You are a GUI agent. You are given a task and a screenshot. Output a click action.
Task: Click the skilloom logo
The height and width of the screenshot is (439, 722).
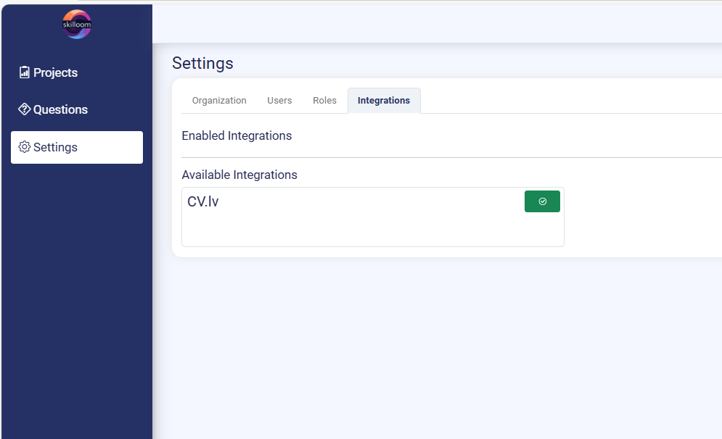point(77,25)
